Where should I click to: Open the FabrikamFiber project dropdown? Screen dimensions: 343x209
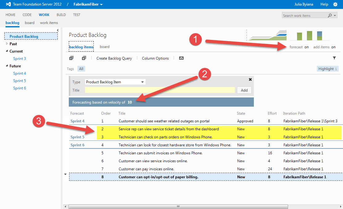point(88,4)
